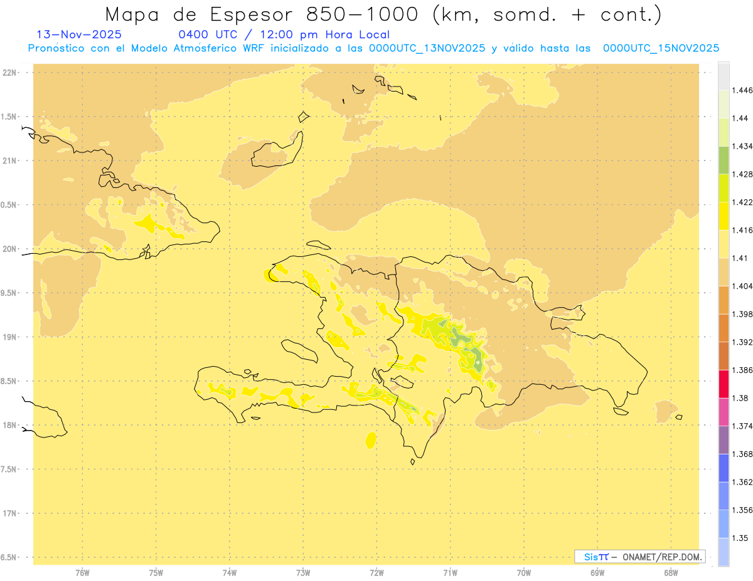Click the '17N' latitude label
The width and height of the screenshot is (753, 581).
click(x=9, y=513)
